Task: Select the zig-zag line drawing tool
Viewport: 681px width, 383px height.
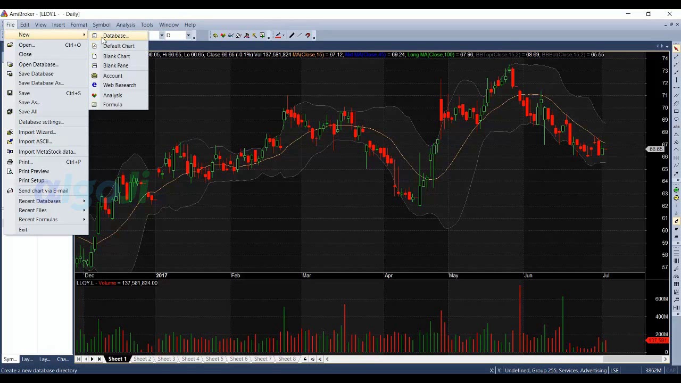Action: click(x=676, y=165)
